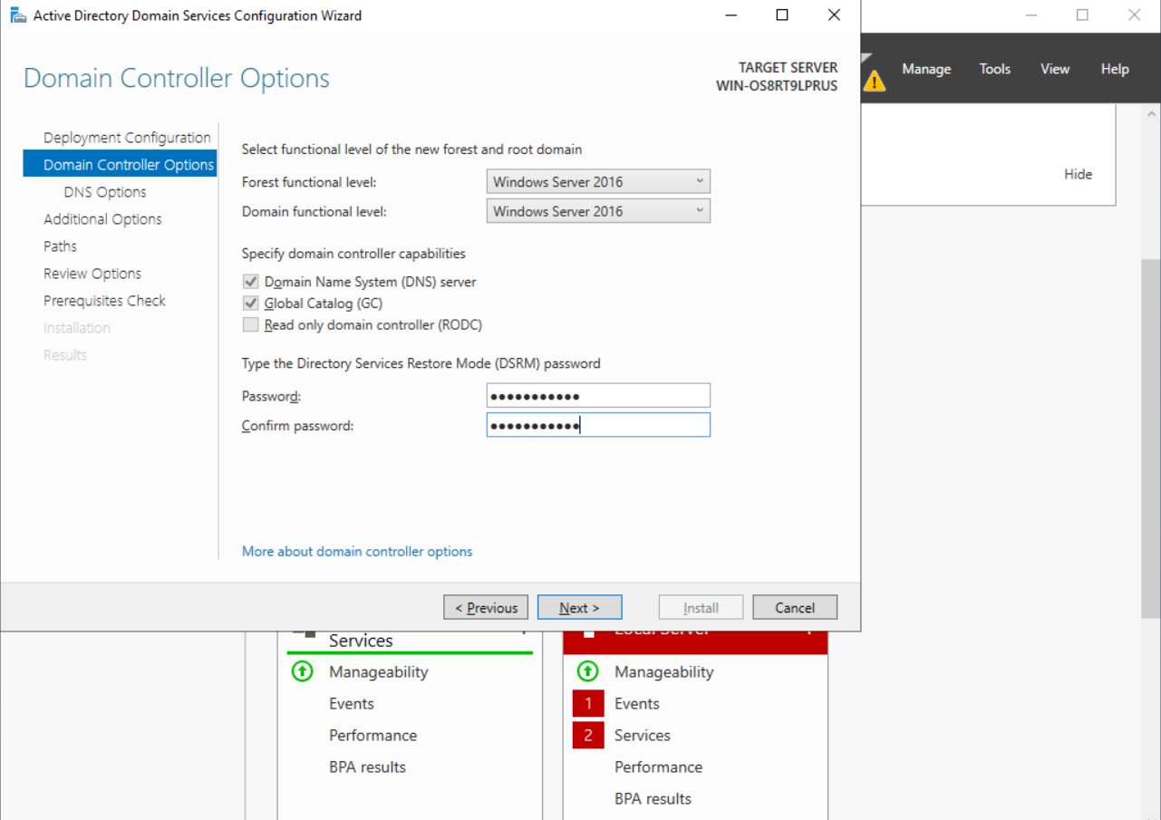Select DNS Options in the wizard steps
1161x820 pixels.
coord(105,192)
